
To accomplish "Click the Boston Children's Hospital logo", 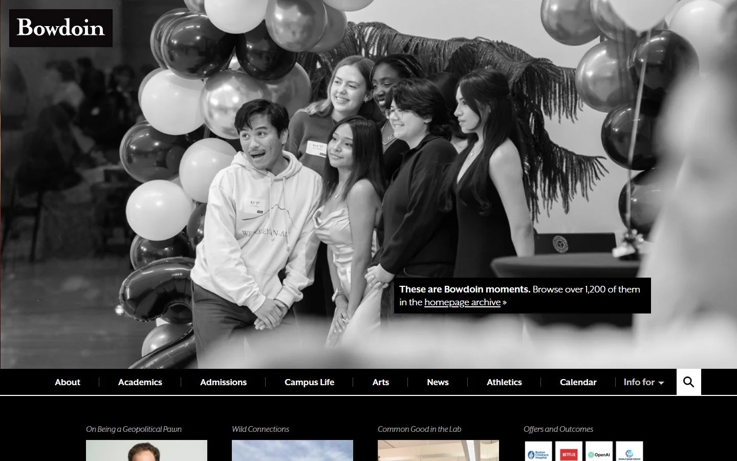I will 538,451.
